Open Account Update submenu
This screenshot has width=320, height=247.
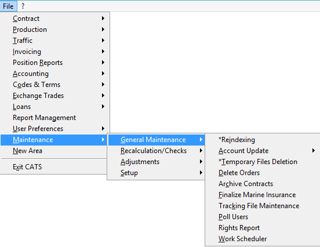pos(263,151)
